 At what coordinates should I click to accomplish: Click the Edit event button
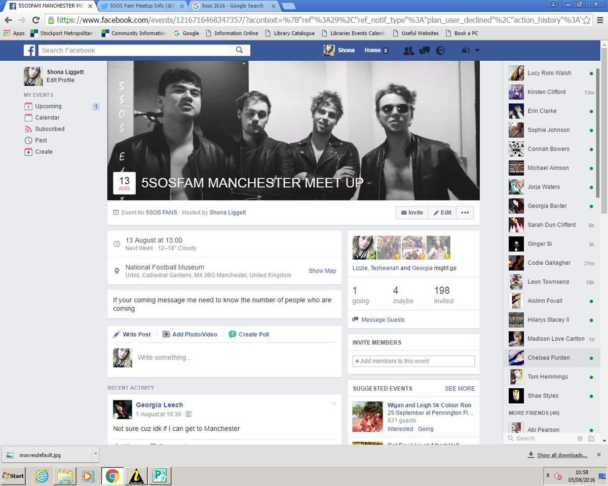(x=442, y=213)
